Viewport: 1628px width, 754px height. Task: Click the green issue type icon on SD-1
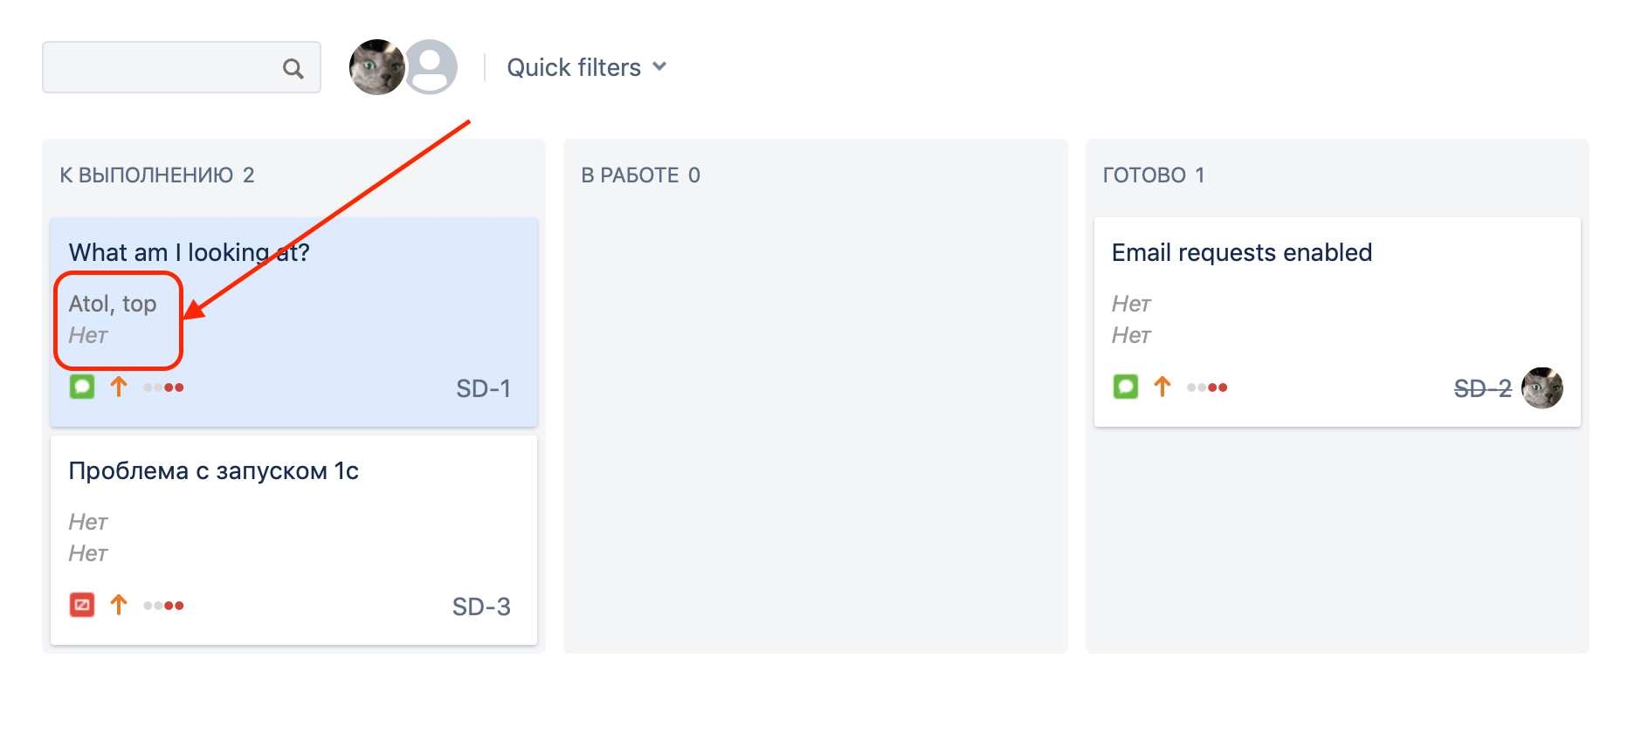click(x=82, y=387)
